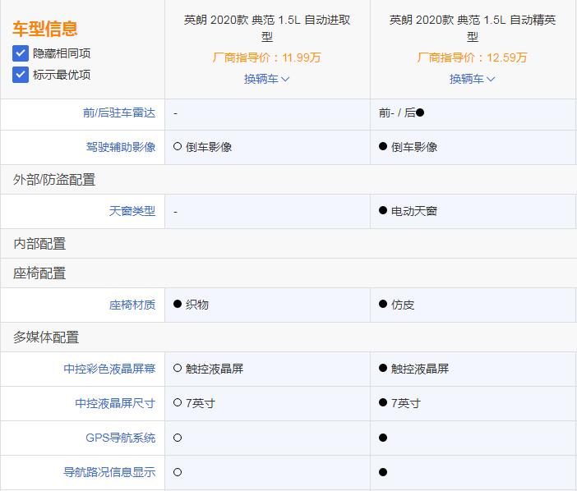Click the 车型信息 heading
Viewport: 577px width, 491px height.
click(x=45, y=29)
